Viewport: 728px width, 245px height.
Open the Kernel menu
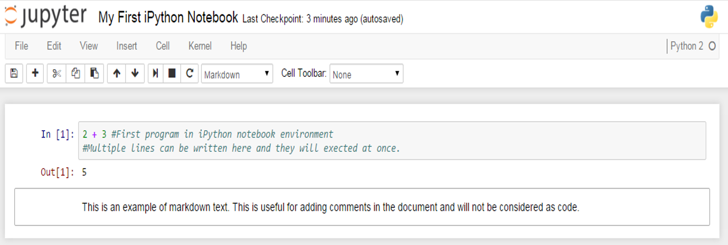coord(200,46)
